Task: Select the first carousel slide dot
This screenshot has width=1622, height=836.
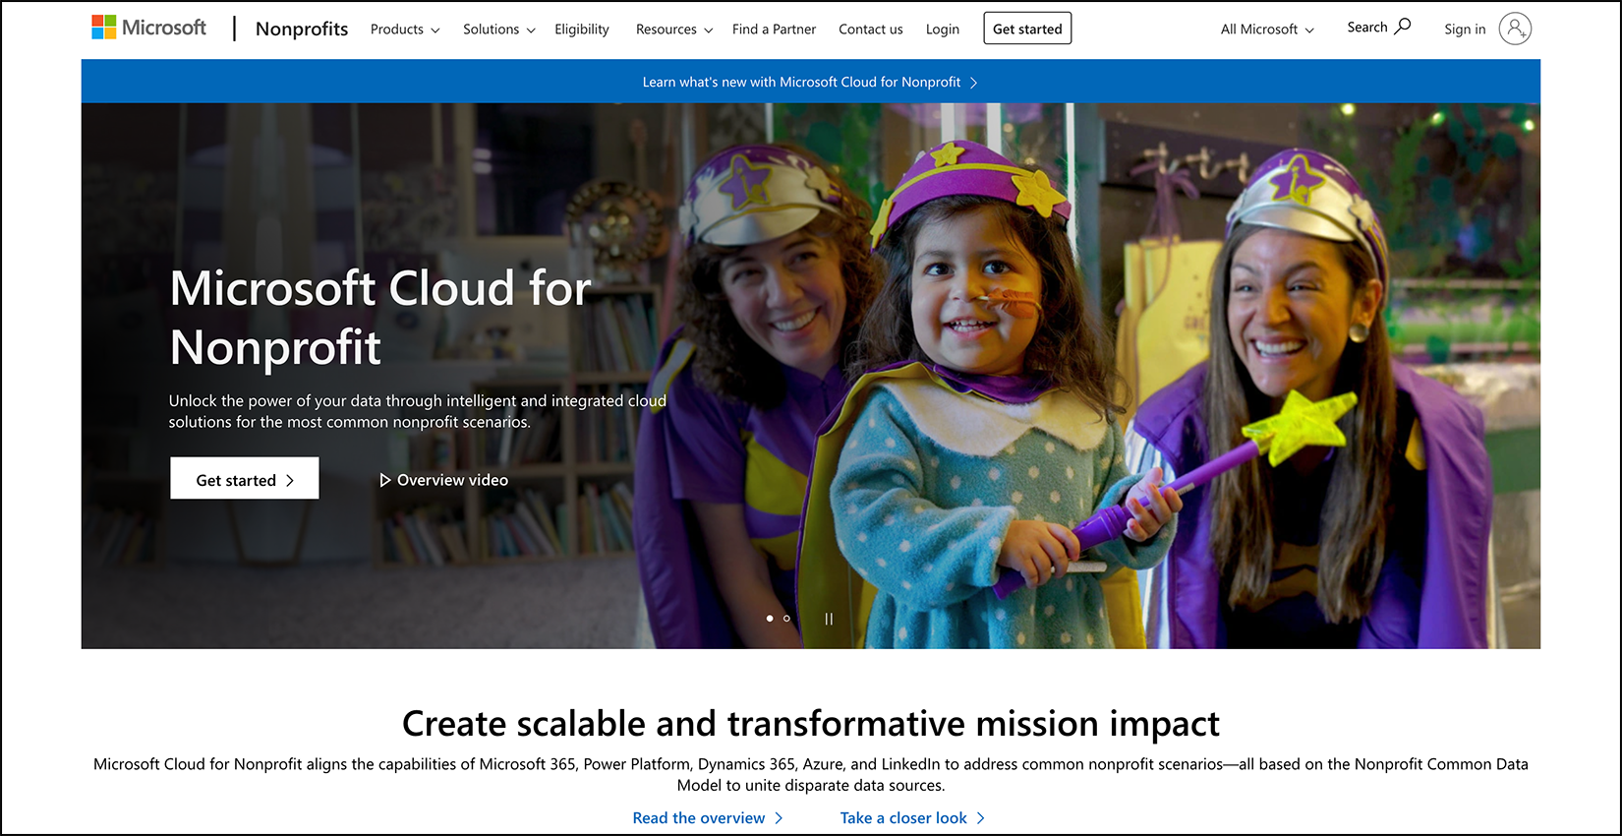Action: pos(770,619)
